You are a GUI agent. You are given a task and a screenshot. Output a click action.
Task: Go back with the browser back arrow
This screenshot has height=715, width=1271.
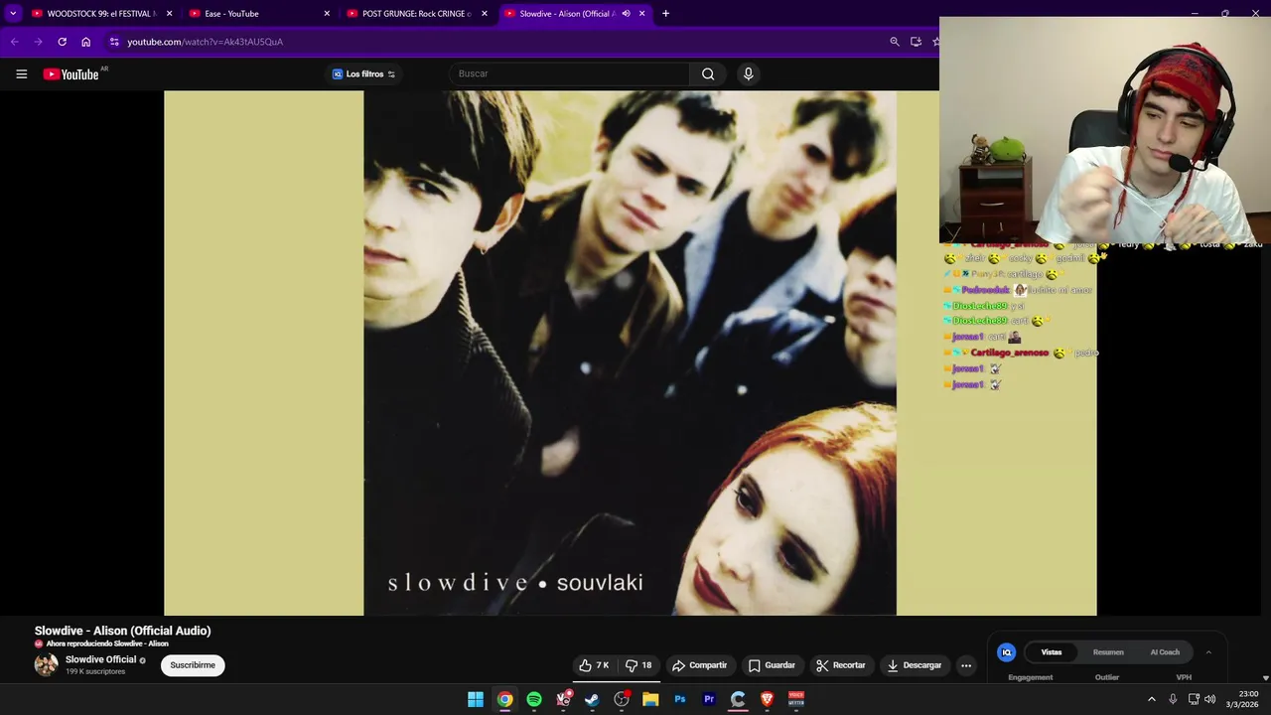pyautogui.click(x=14, y=42)
